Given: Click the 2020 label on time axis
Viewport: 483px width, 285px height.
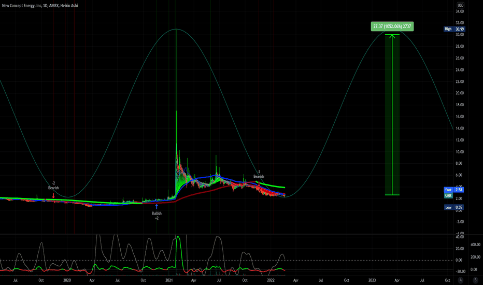Looking at the screenshot, I should click(67, 280).
